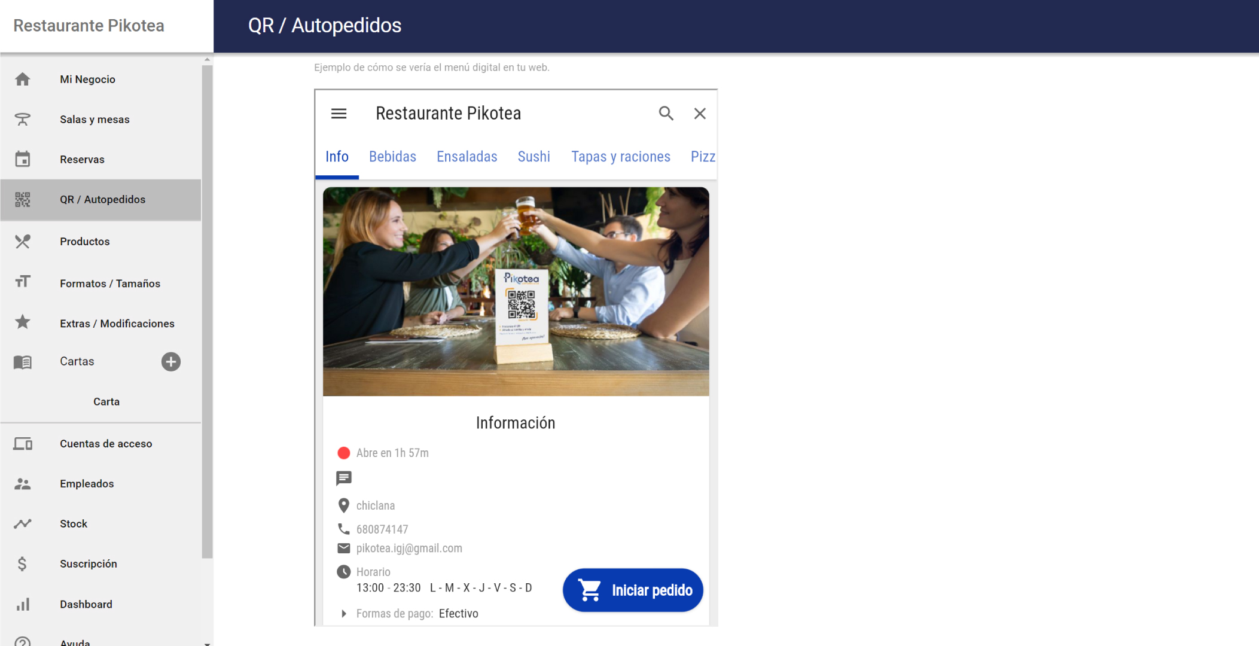The image size is (1259, 646).
Task: Switch to the Bebidas tab
Action: pyautogui.click(x=392, y=157)
